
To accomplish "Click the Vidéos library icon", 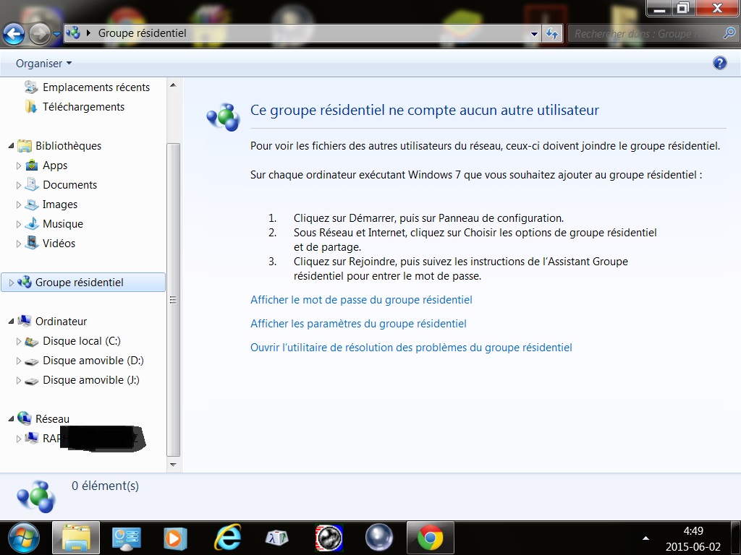I will [32, 243].
